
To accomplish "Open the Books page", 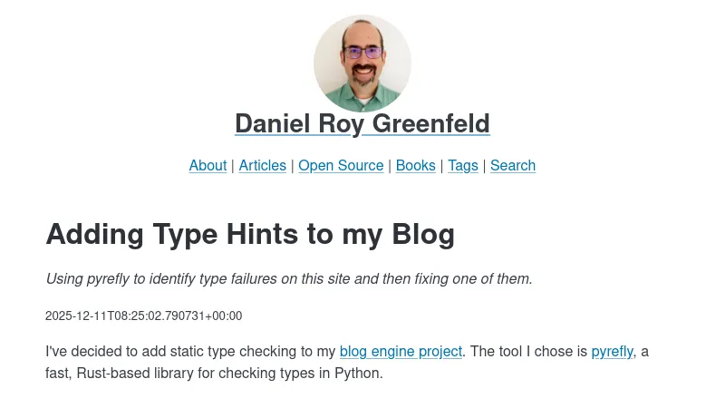I will coord(415,165).
